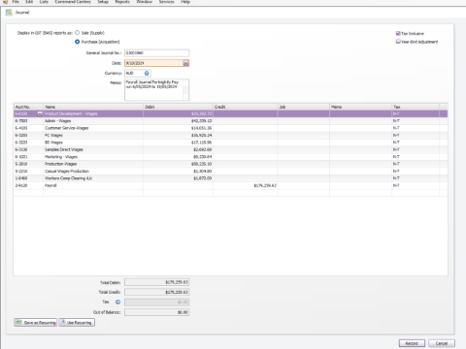This screenshot has width=466, height=349.
Task: Open the Help menu
Action: click(x=185, y=2)
